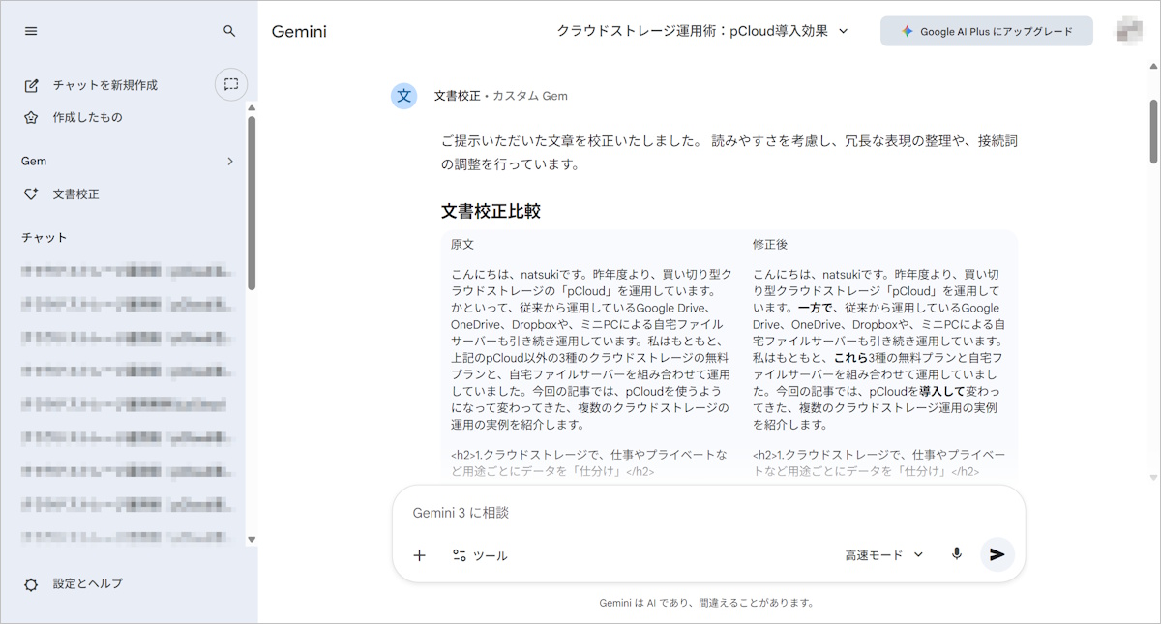Click the plus icon to add files

coord(419,555)
